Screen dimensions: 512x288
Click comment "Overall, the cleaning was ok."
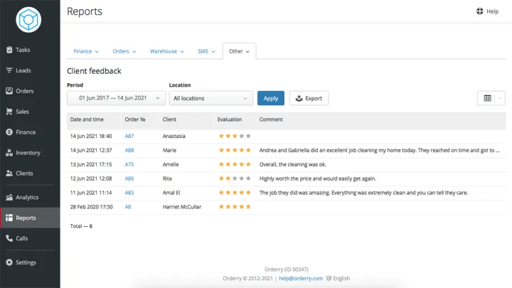[292, 164]
